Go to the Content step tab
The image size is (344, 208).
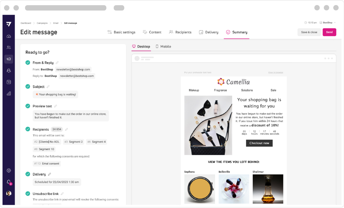[152, 32]
